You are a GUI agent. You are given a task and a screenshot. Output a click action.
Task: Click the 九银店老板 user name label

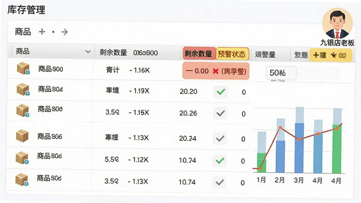coord(337,42)
